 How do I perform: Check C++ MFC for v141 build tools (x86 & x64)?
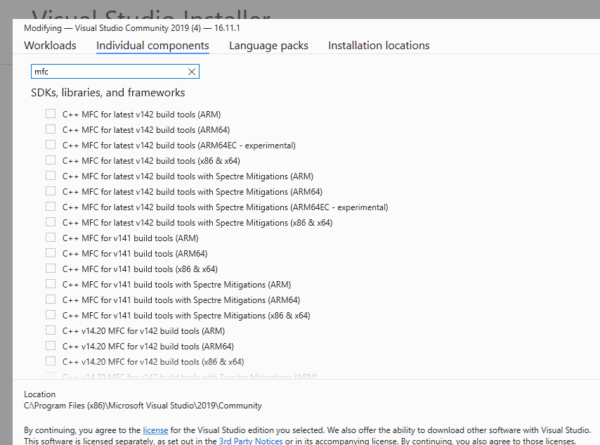51,269
